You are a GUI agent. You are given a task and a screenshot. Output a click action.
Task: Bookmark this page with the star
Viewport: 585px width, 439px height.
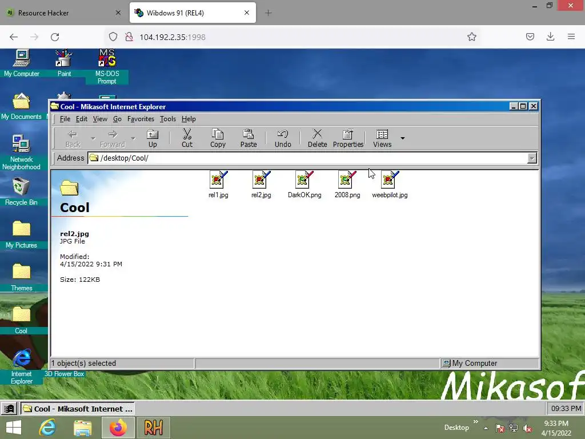(x=471, y=37)
